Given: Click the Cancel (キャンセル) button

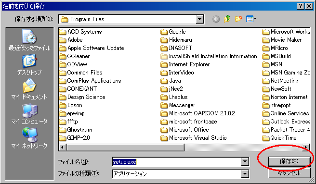Looking at the screenshot, I should tap(289, 173).
